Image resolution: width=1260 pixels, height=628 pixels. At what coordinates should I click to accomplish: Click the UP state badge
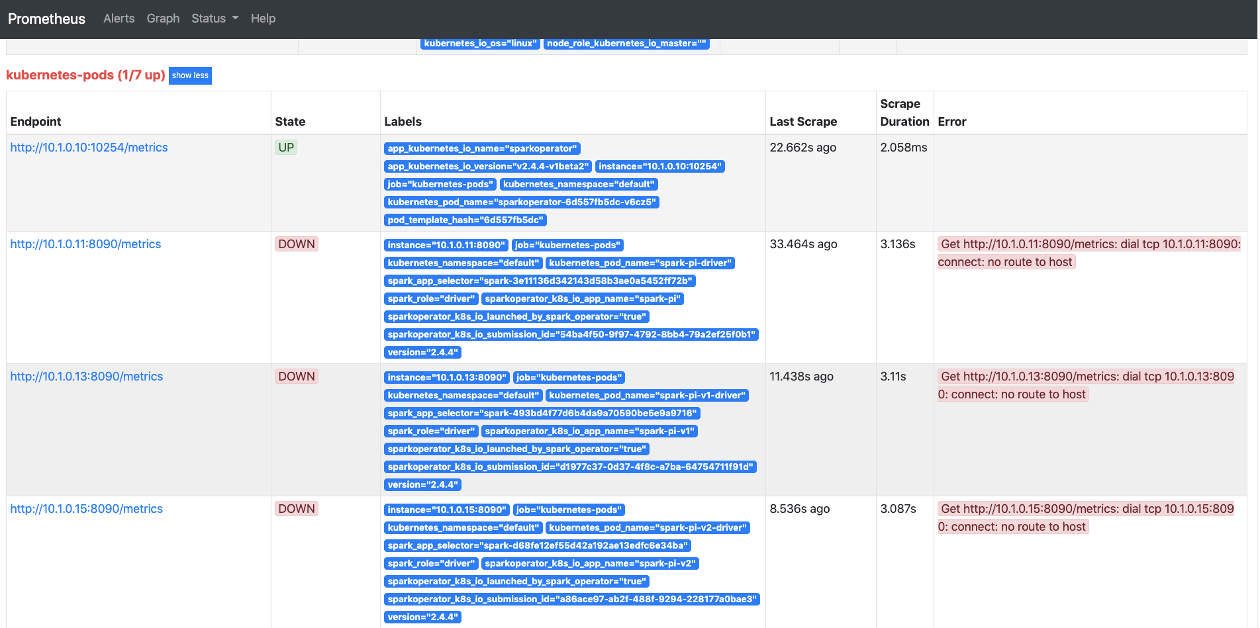click(x=286, y=148)
